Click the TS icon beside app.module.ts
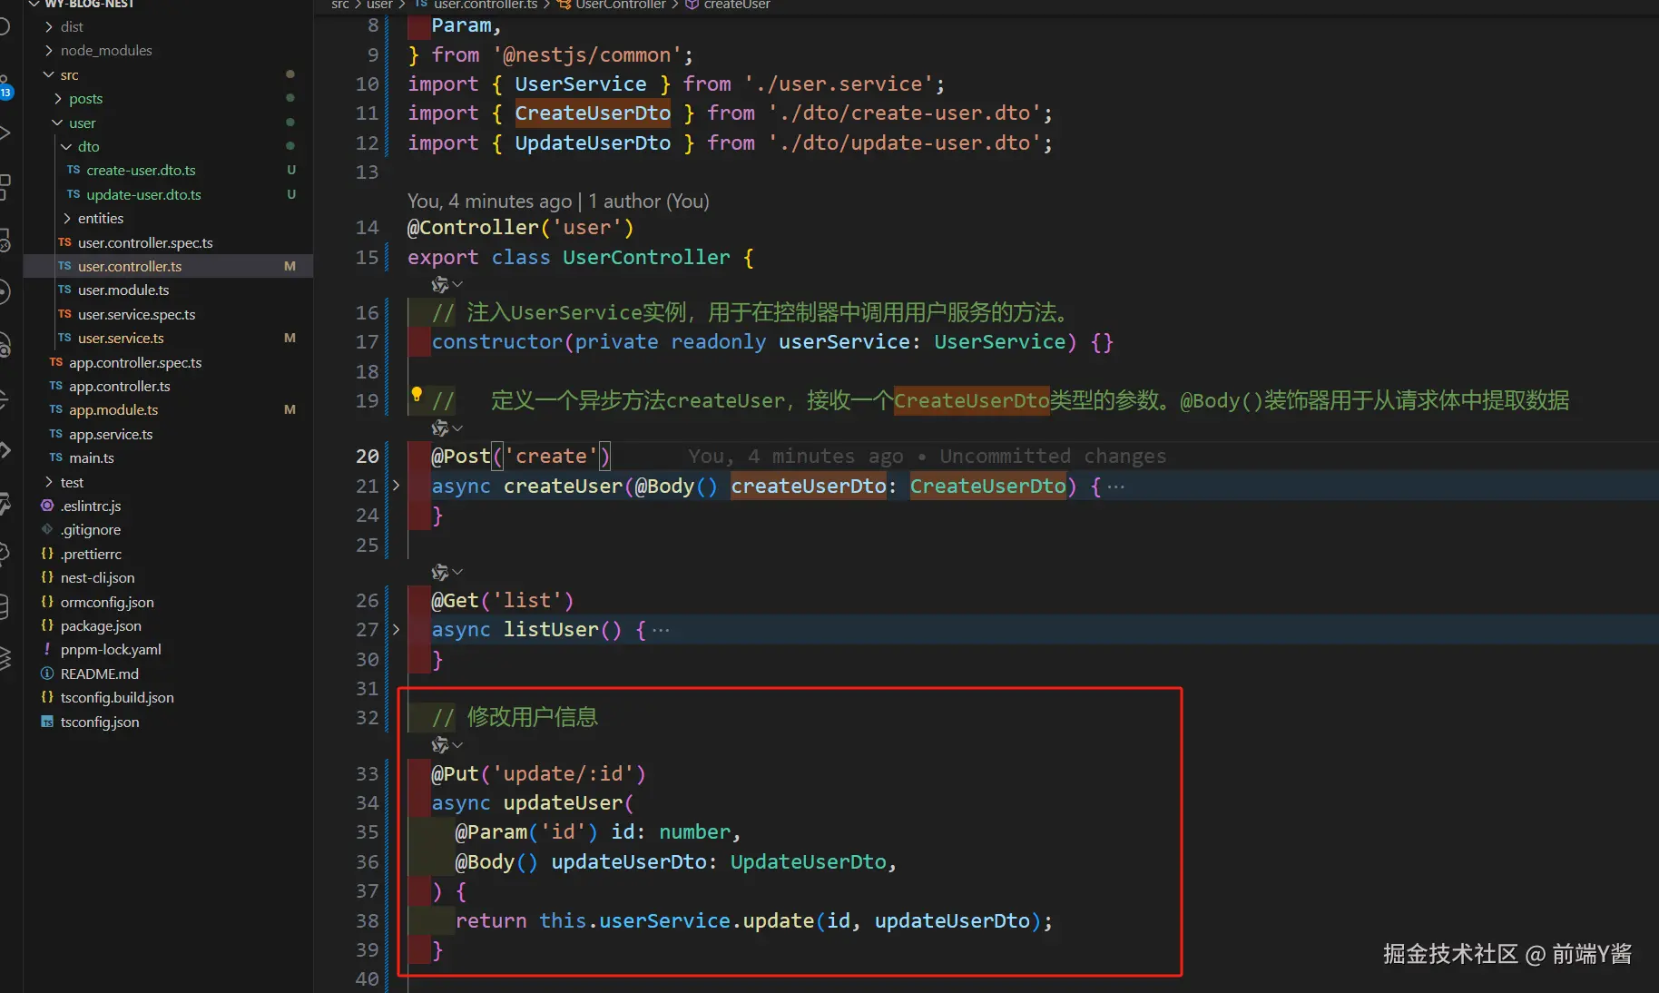Image resolution: width=1659 pixels, height=993 pixels. [x=56, y=409]
